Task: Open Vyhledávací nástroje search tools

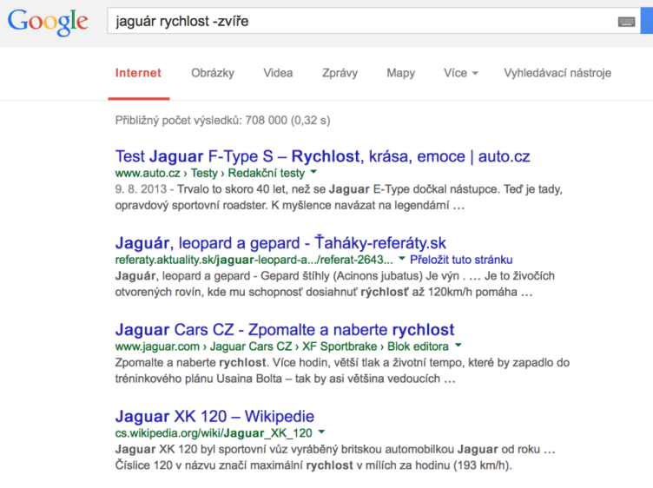Action: coord(557,73)
